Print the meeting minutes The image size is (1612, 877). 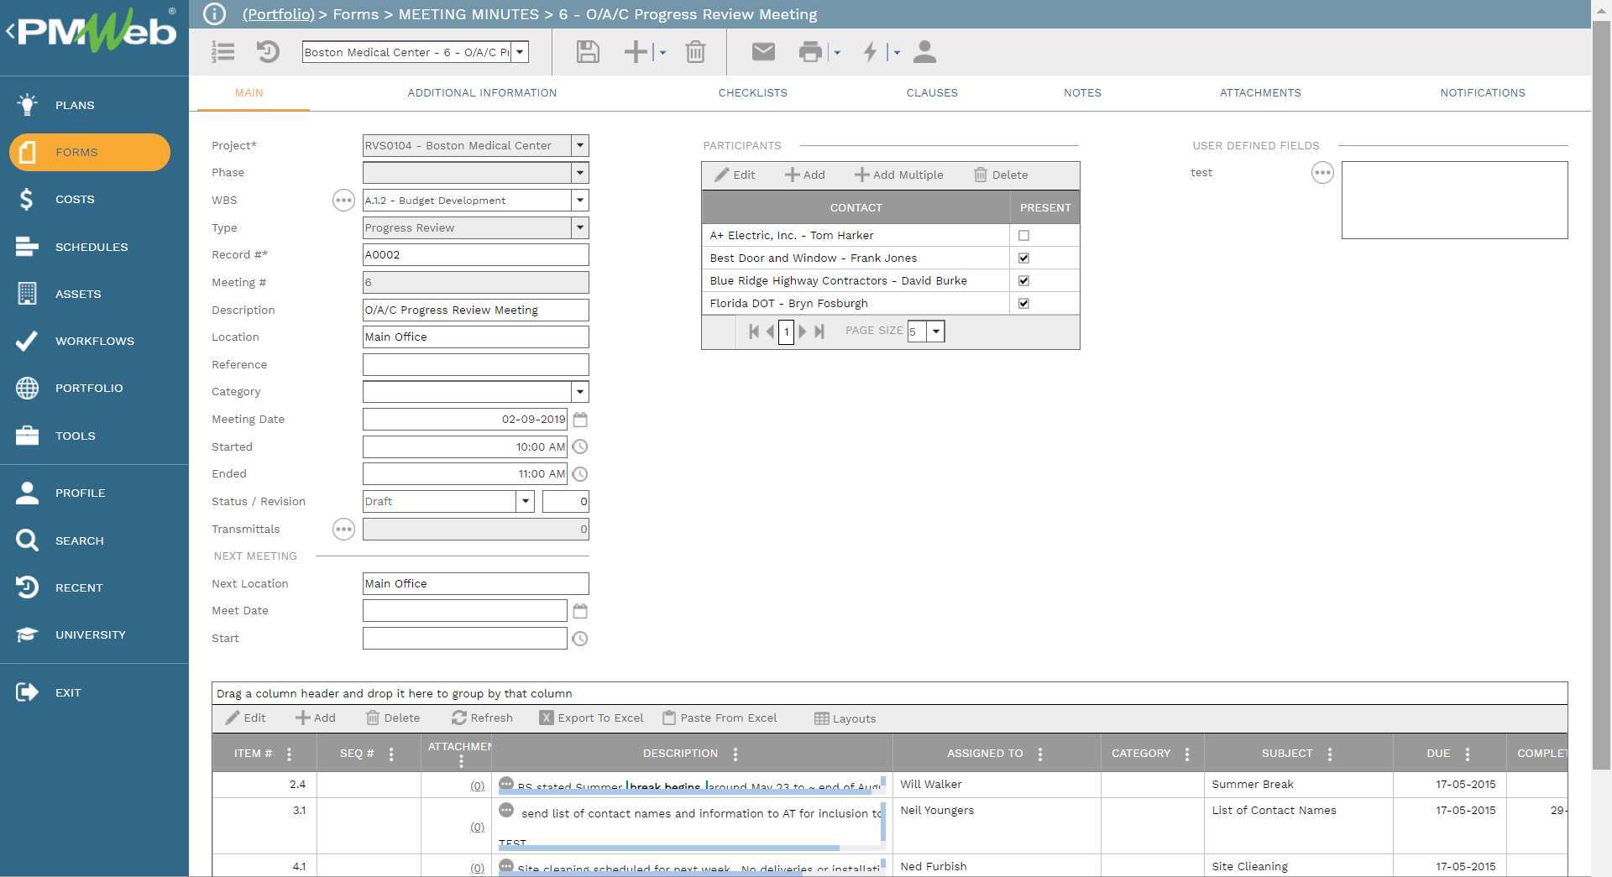[x=810, y=52]
